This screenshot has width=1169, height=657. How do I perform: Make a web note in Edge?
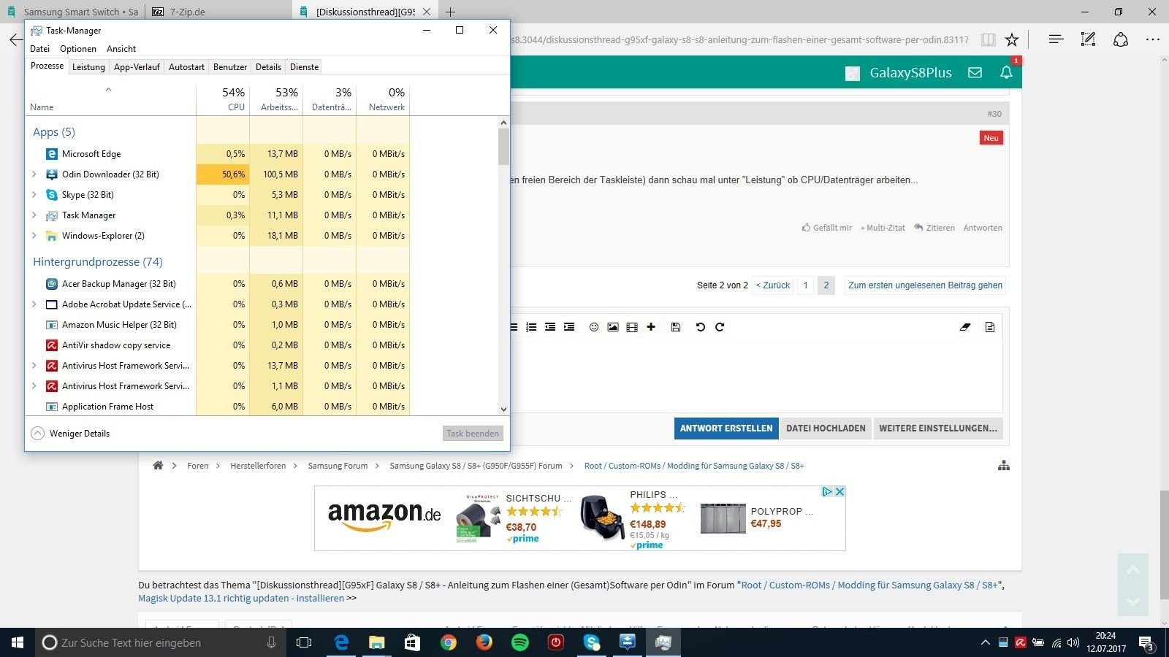click(x=1088, y=39)
